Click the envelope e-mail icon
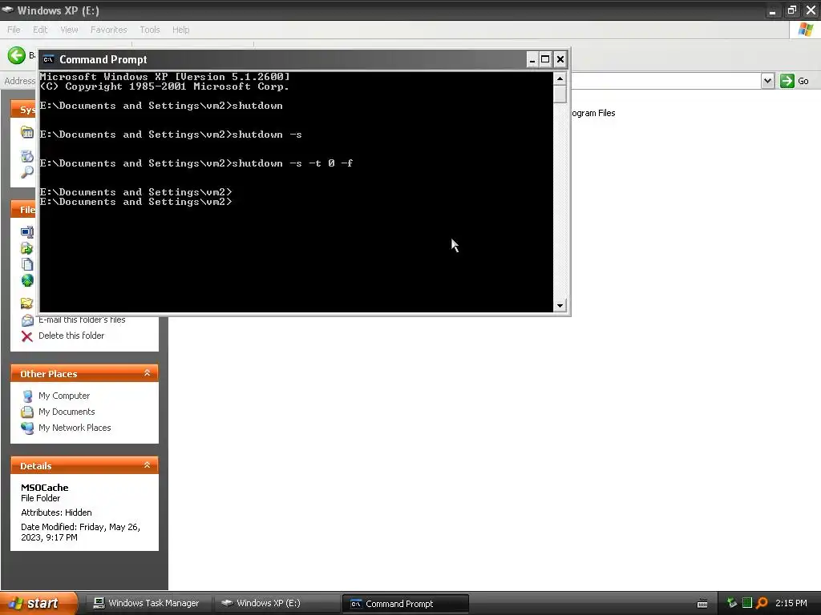The width and height of the screenshot is (821, 615). tap(27, 320)
